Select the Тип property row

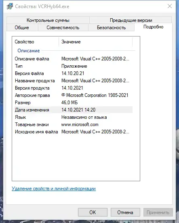coord(74,66)
